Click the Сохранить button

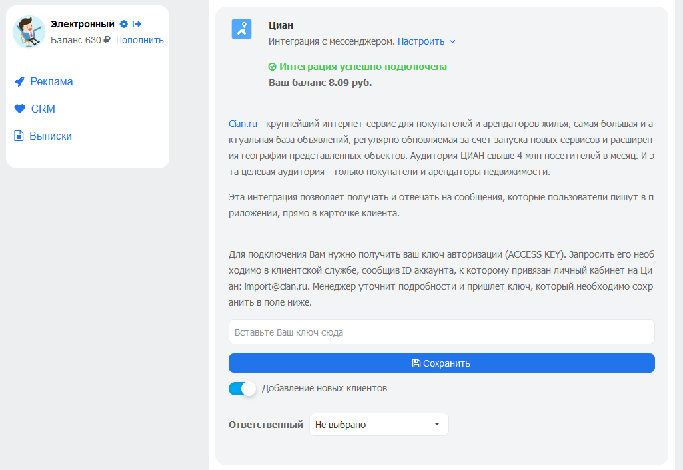(x=442, y=363)
